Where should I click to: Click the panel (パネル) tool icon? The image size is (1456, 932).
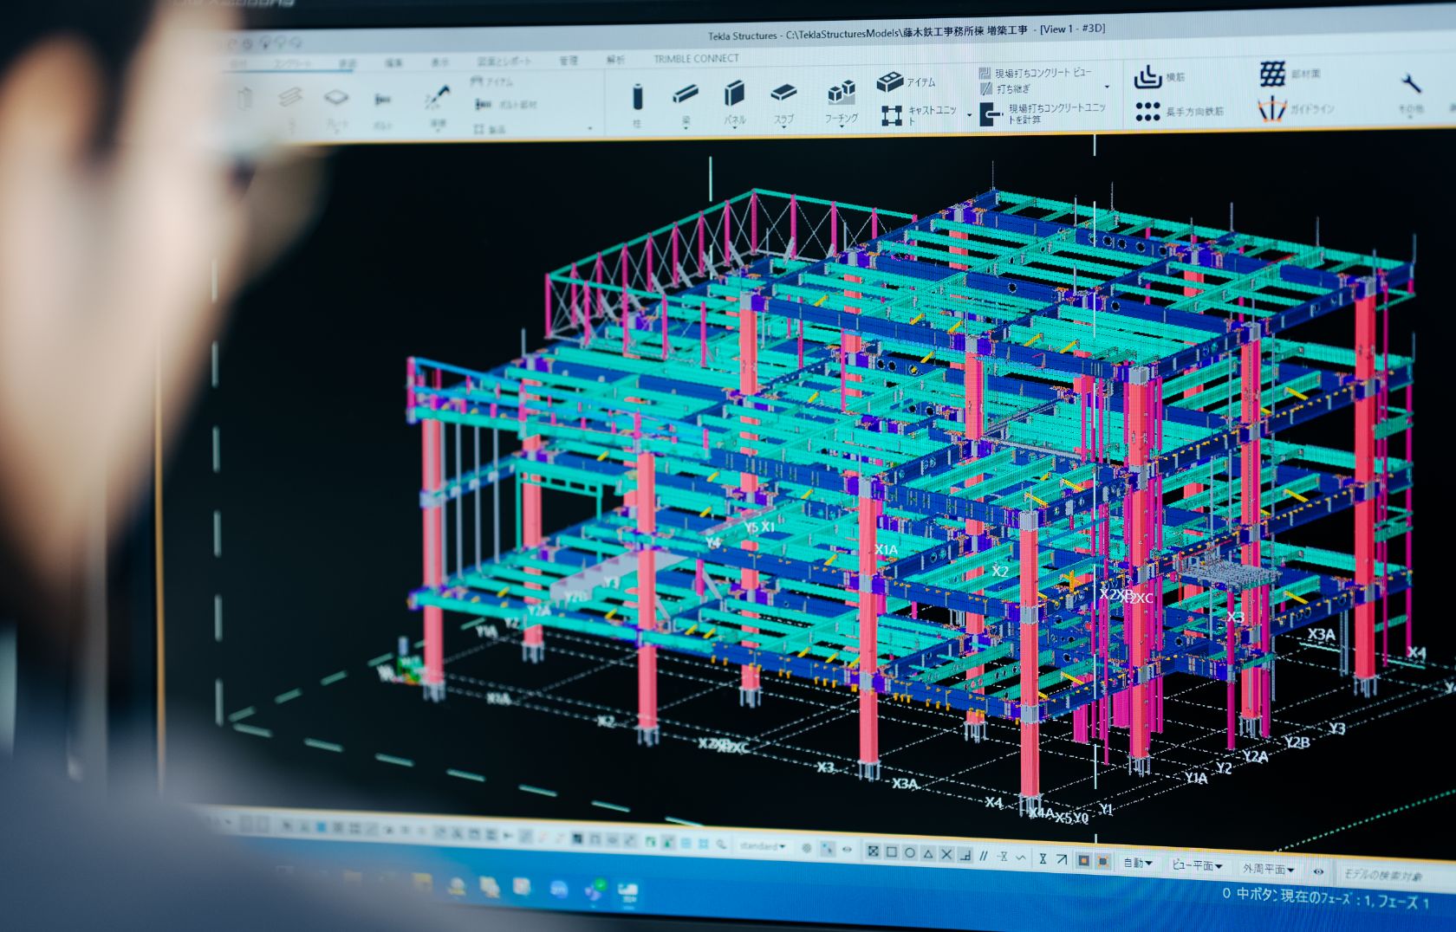tap(734, 94)
